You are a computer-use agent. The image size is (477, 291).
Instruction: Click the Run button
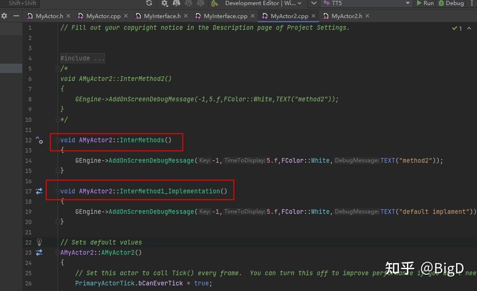coord(425,3)
